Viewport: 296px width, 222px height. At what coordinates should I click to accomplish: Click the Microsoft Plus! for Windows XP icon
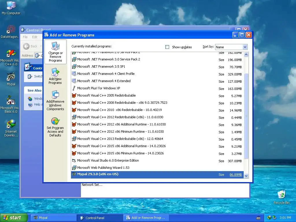click(74, 88)
